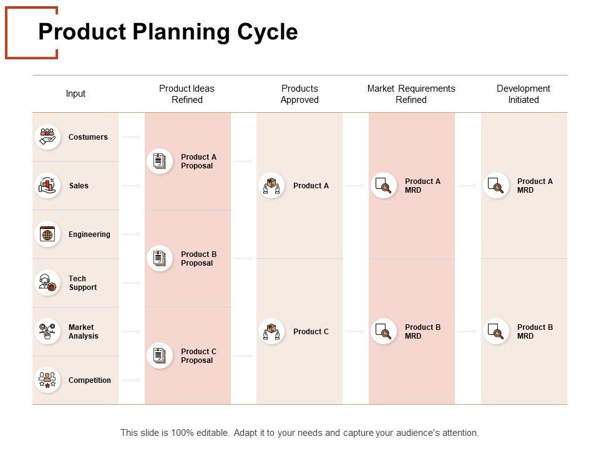Select the Competition people icon
Viewport: 599px width, 449px height.
[47, 380]
